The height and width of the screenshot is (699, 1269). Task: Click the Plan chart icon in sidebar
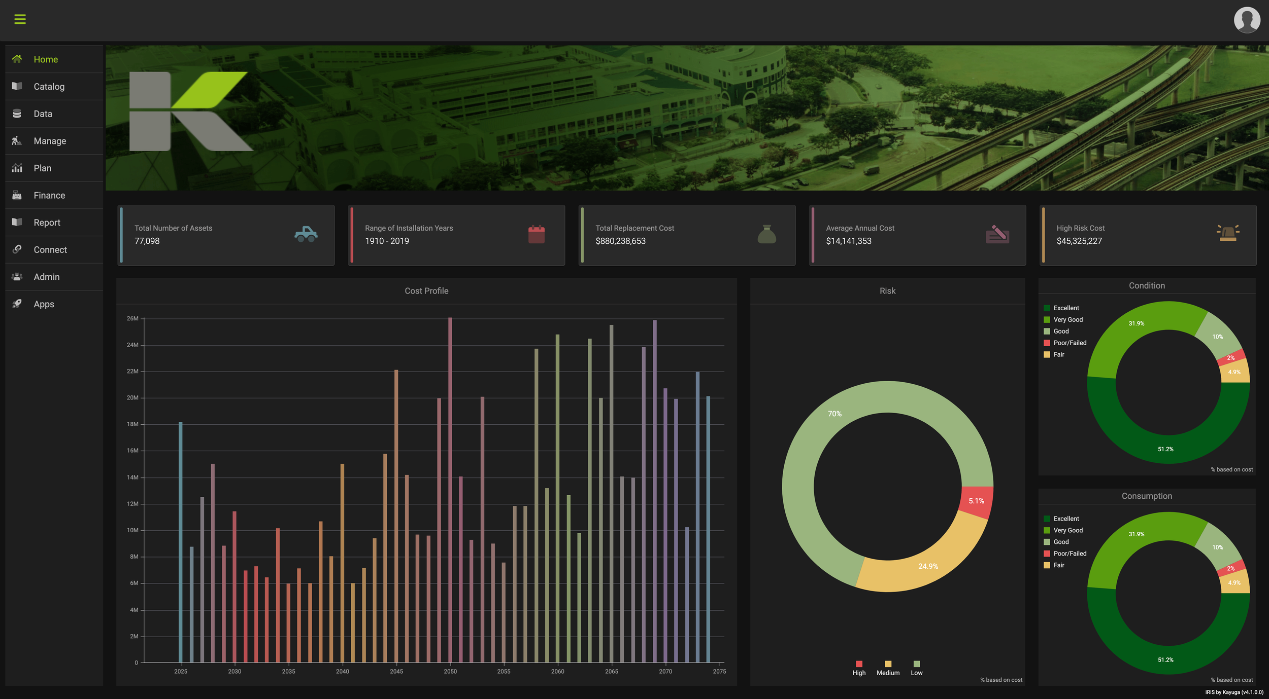pyautogui.click(x=17, y=168)
